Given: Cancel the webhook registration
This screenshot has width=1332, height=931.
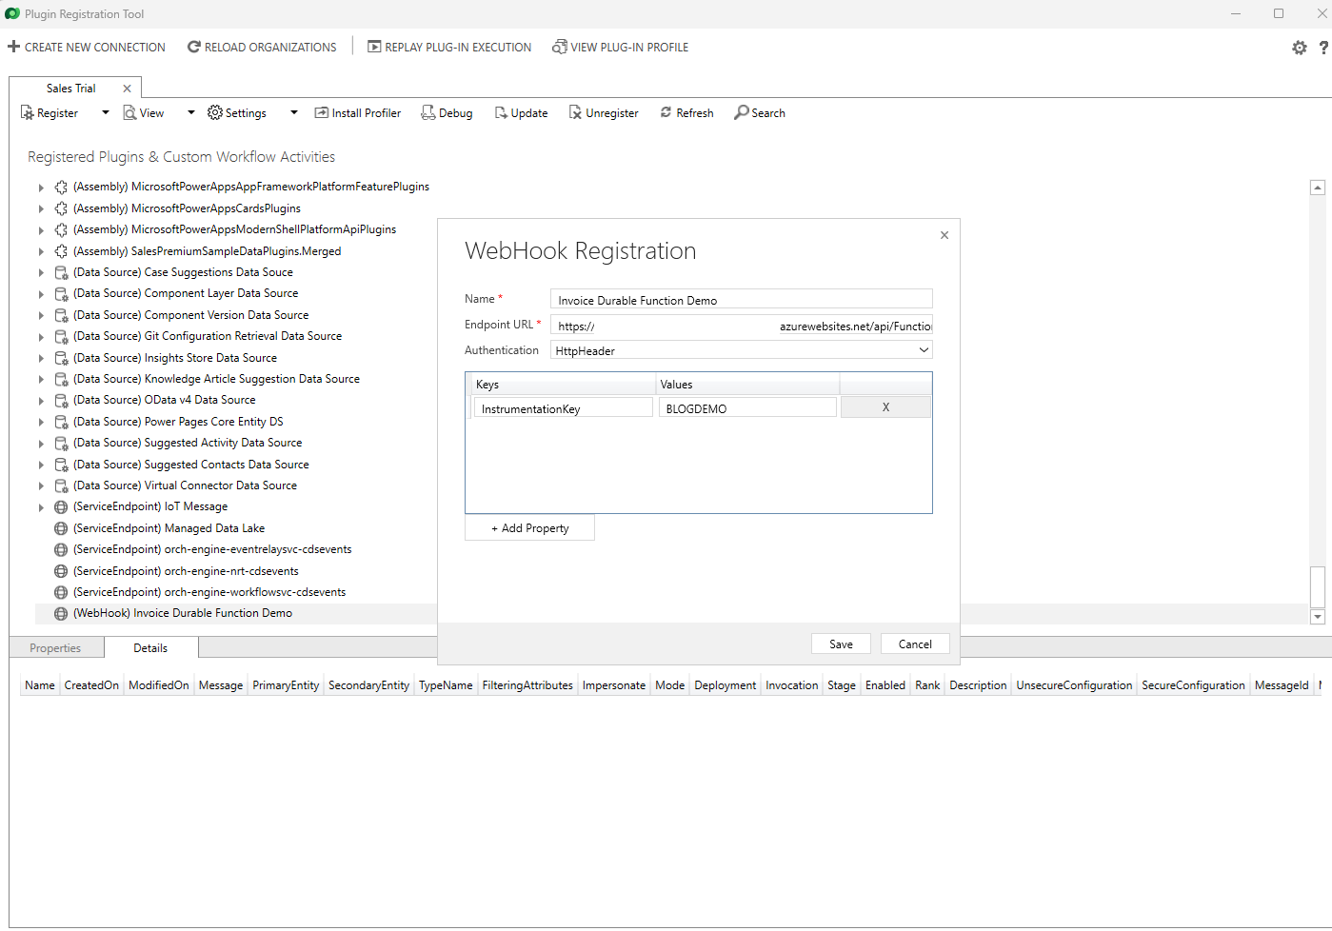Looking at the screenshot, I should point(915,644).
